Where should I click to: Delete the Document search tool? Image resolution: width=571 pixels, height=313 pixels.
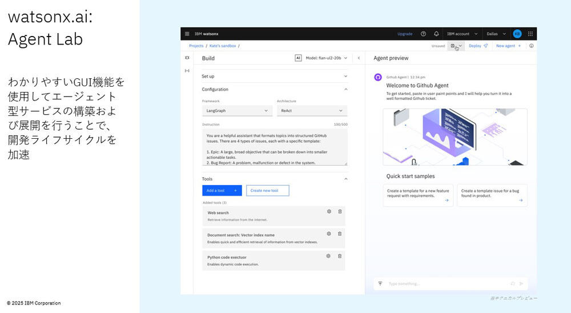[339, 234]
